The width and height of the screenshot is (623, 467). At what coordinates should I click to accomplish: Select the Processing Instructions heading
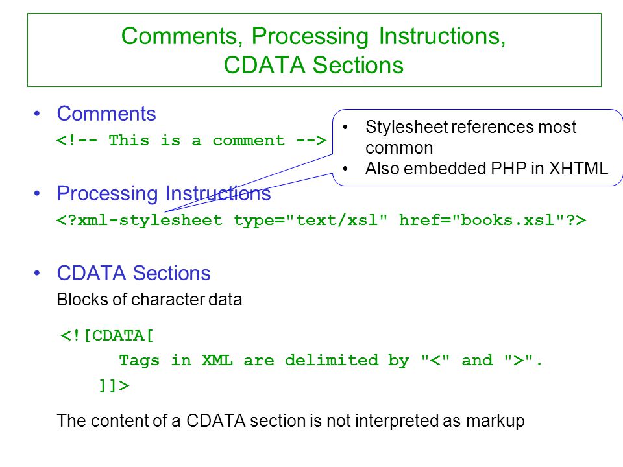164,193
